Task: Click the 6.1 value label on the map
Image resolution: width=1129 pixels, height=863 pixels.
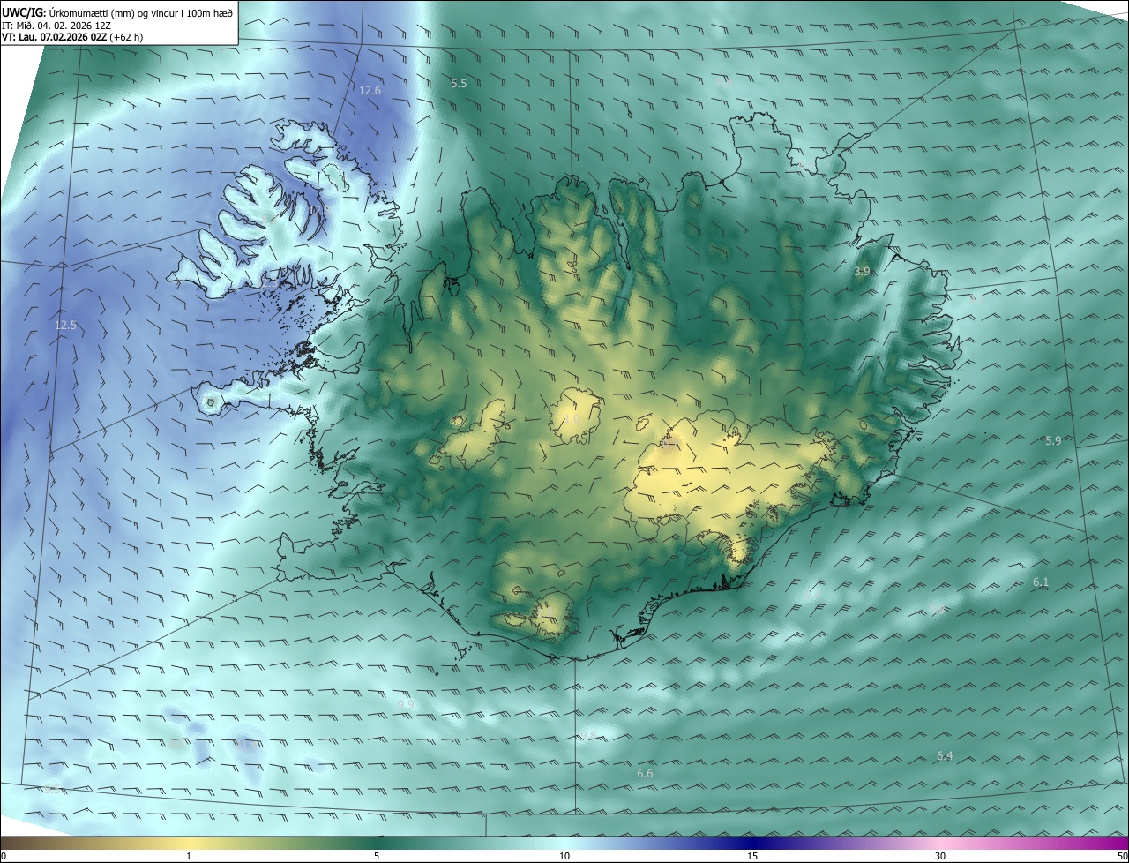Action: click(1041, 582)
